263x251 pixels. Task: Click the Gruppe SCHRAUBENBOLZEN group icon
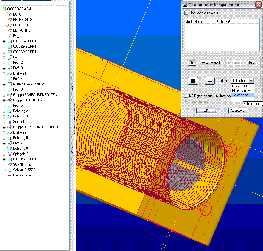click(x=10, y=95)
